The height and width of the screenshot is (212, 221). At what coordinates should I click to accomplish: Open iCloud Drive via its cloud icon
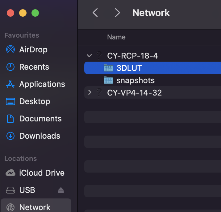pyautogui.click(x=10, y=173)
